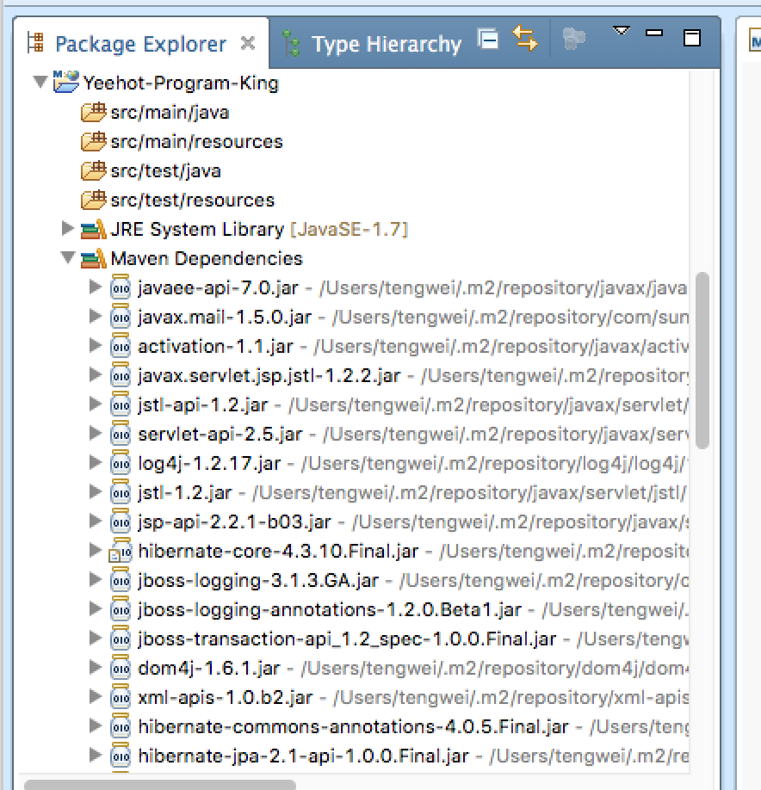Click the jsp-api-2.2.1-b03.jar jar icon

121,521
